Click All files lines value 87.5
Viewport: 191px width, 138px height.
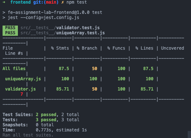pos(148,69)
